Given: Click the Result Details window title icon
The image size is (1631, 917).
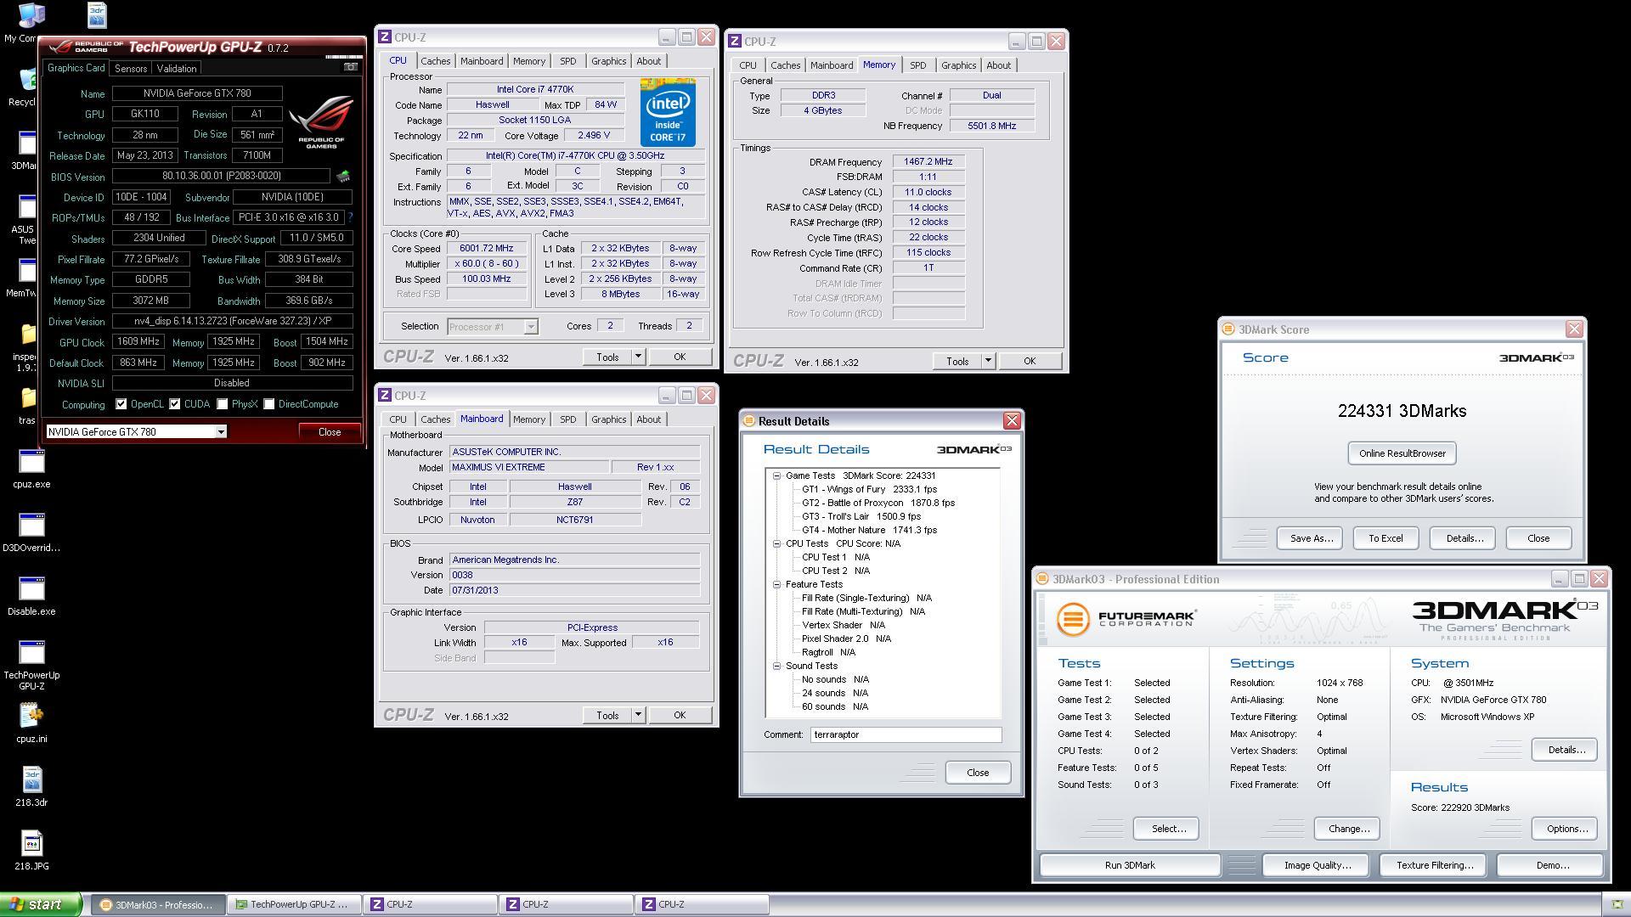Looking at the screenshot, I should pyautogui.click(x=748, y=421).
